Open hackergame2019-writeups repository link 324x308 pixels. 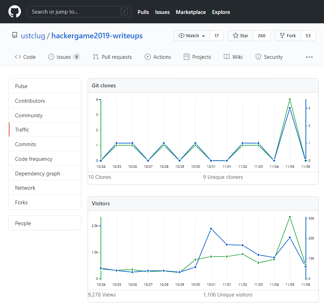[97, 35]
